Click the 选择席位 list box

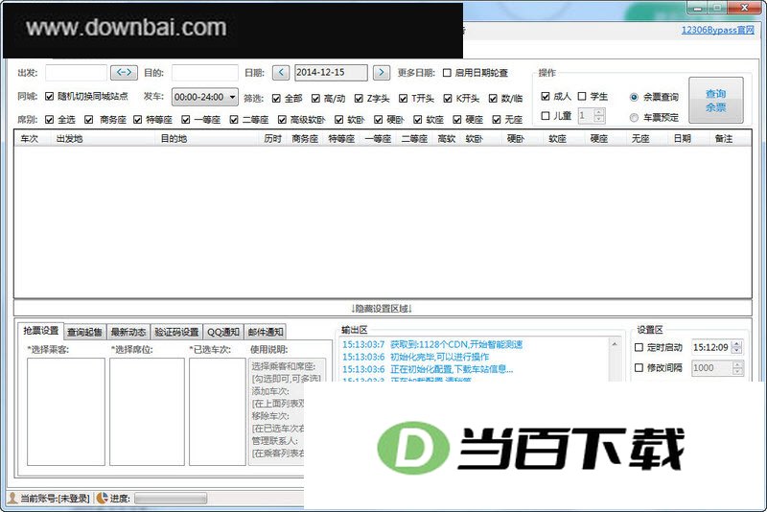tap(147, 411)
